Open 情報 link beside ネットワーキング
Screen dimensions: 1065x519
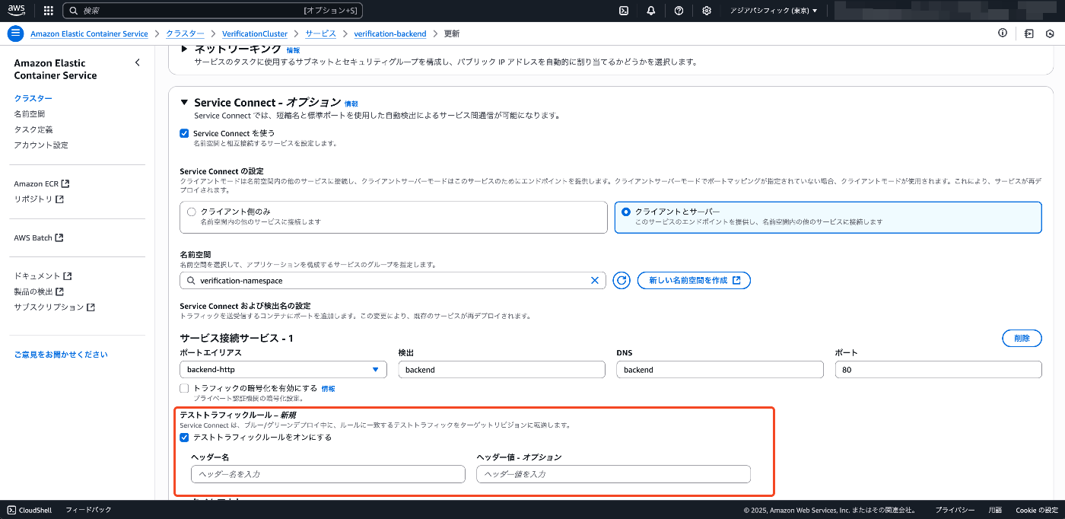(x=293, y=50)
